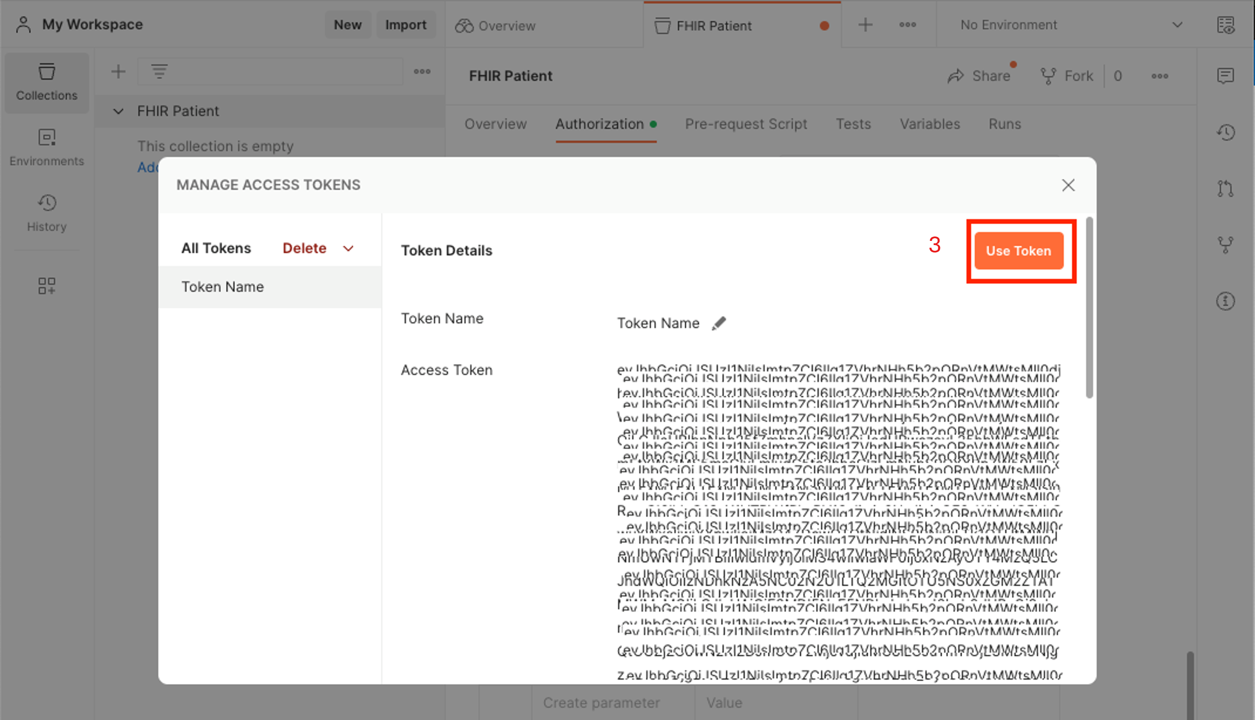Open the Pre-request Script tab

coord(746,124)
